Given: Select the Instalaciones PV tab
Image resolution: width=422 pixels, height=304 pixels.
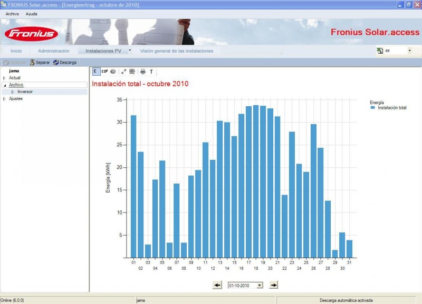Looking at the screenshot, I should coord(103,51).
